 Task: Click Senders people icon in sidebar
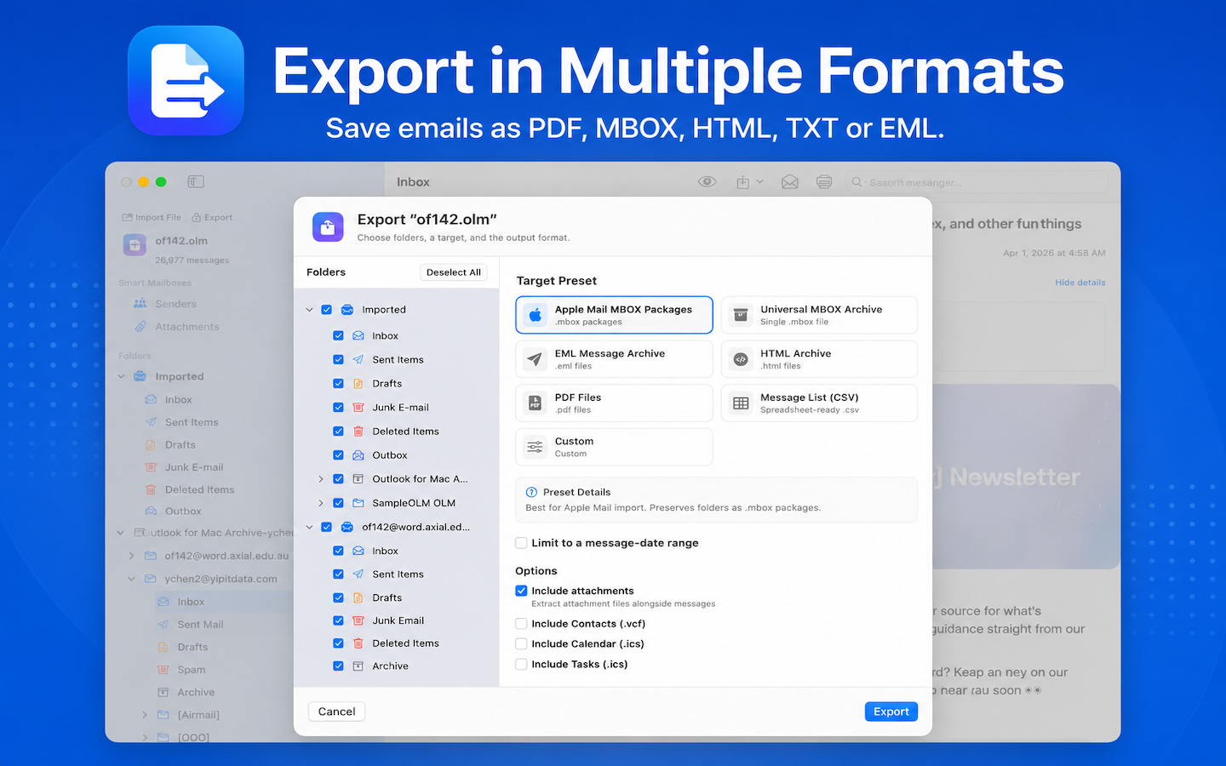pyautogui.click(x=140, y=304)
